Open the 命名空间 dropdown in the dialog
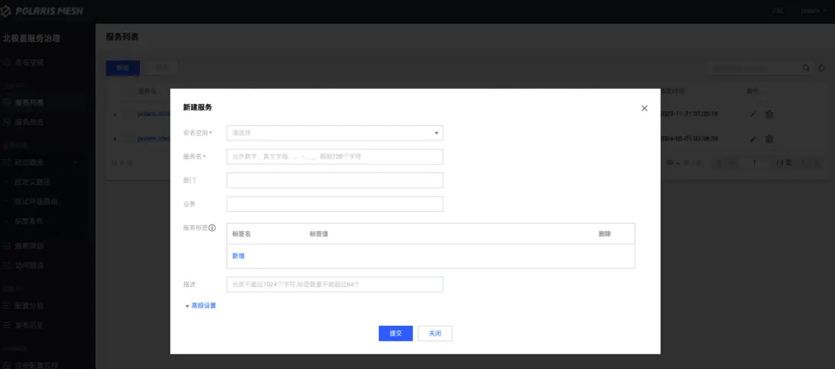 pyautogui.click(x=335, y=133)
